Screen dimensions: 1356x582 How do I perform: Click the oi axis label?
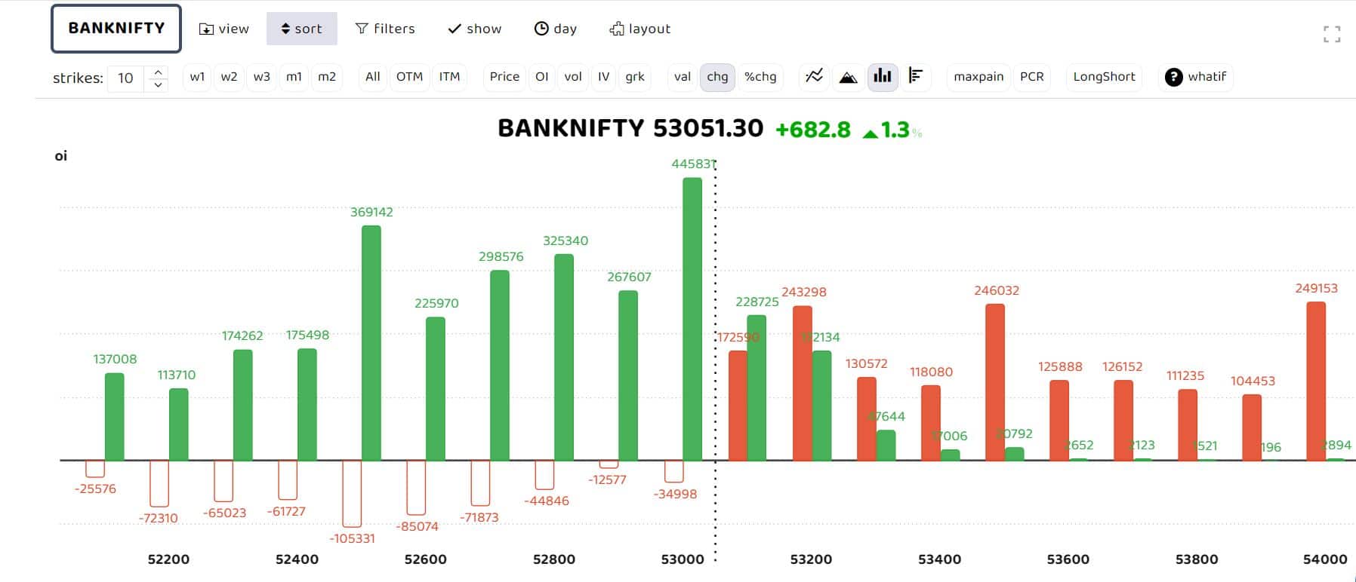click(61, 156)
